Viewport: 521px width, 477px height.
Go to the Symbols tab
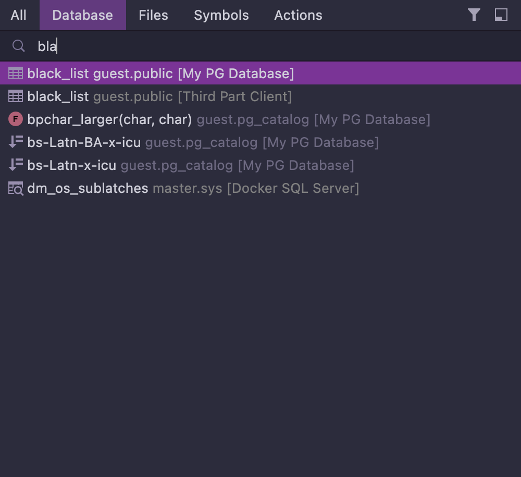coord(221,15)
